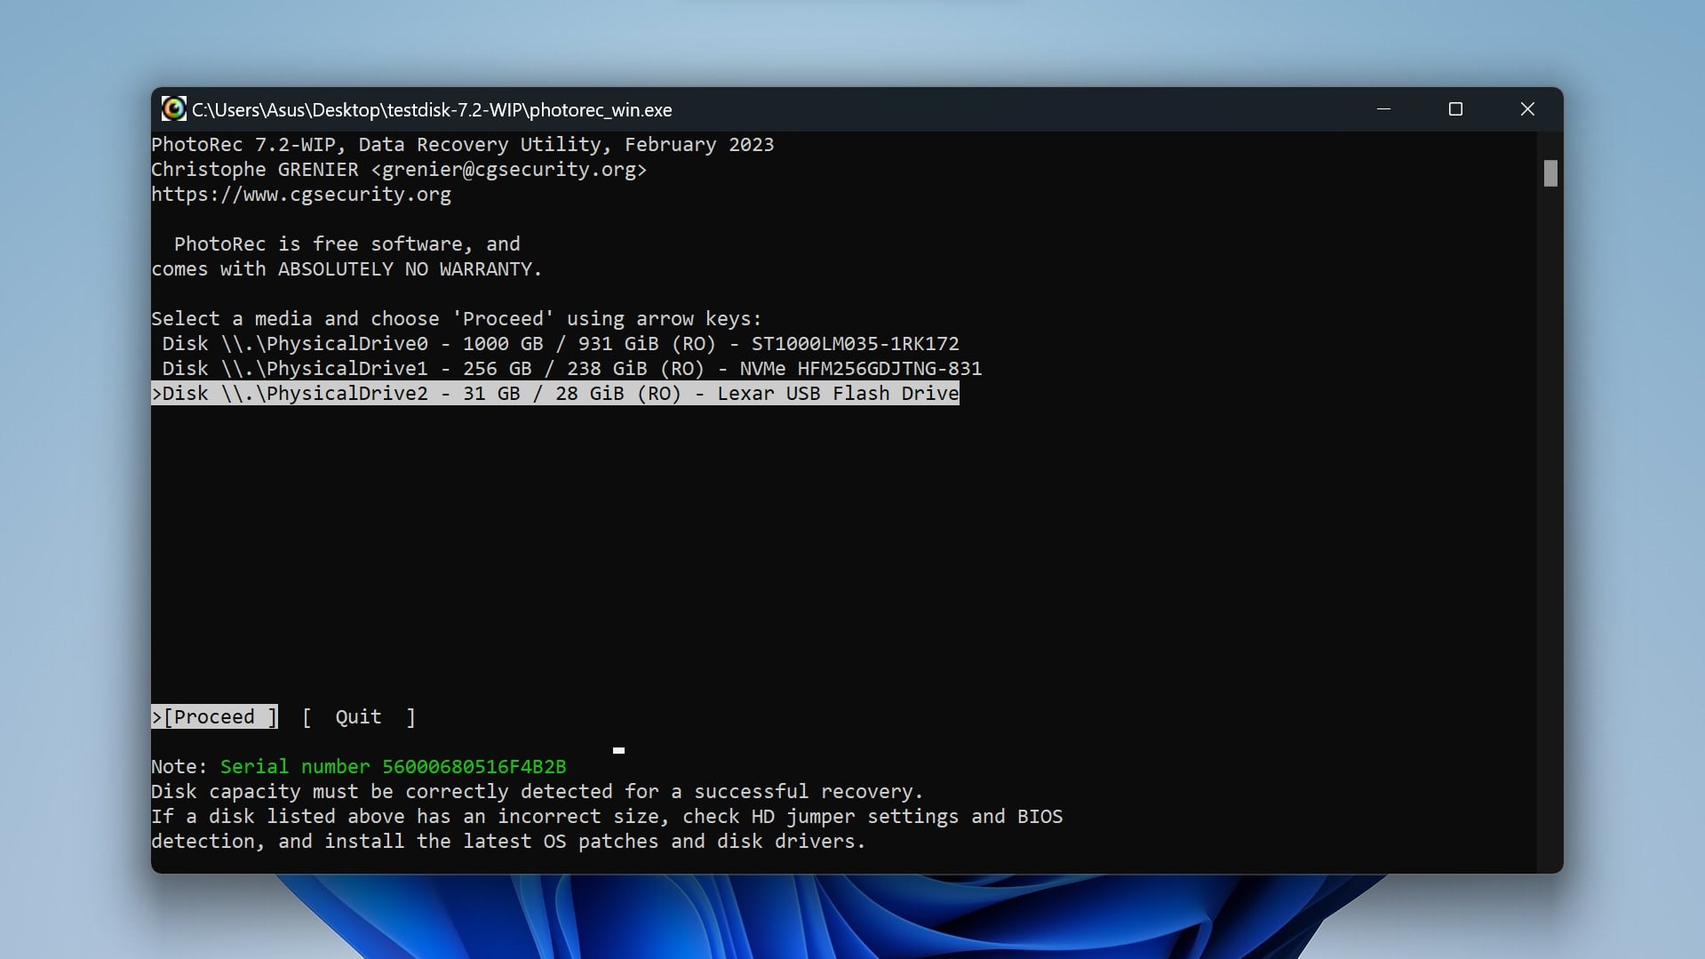This screenshot has height=959, width=1705.
Task: Click 'comes with ABSOLUTELY NO WARRANTY' line
Action: pos(347,268)
